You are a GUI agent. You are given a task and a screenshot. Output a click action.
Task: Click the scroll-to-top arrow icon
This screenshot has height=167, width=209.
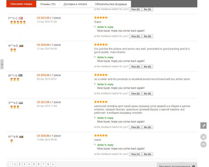[203, 144]
